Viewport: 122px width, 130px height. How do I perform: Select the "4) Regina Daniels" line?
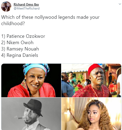(x=20, y=55)
